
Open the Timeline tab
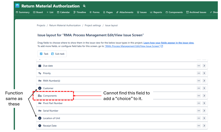[x=80, y=12]
